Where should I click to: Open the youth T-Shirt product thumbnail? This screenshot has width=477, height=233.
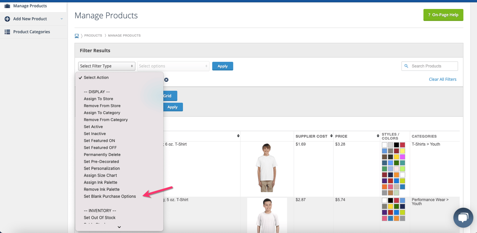(267, 168)
